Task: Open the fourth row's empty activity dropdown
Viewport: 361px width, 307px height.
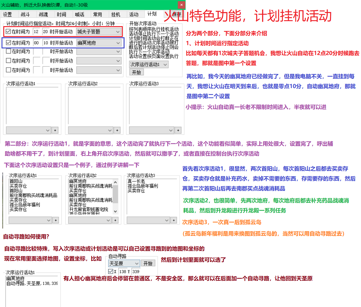Action: coord(99,61)
